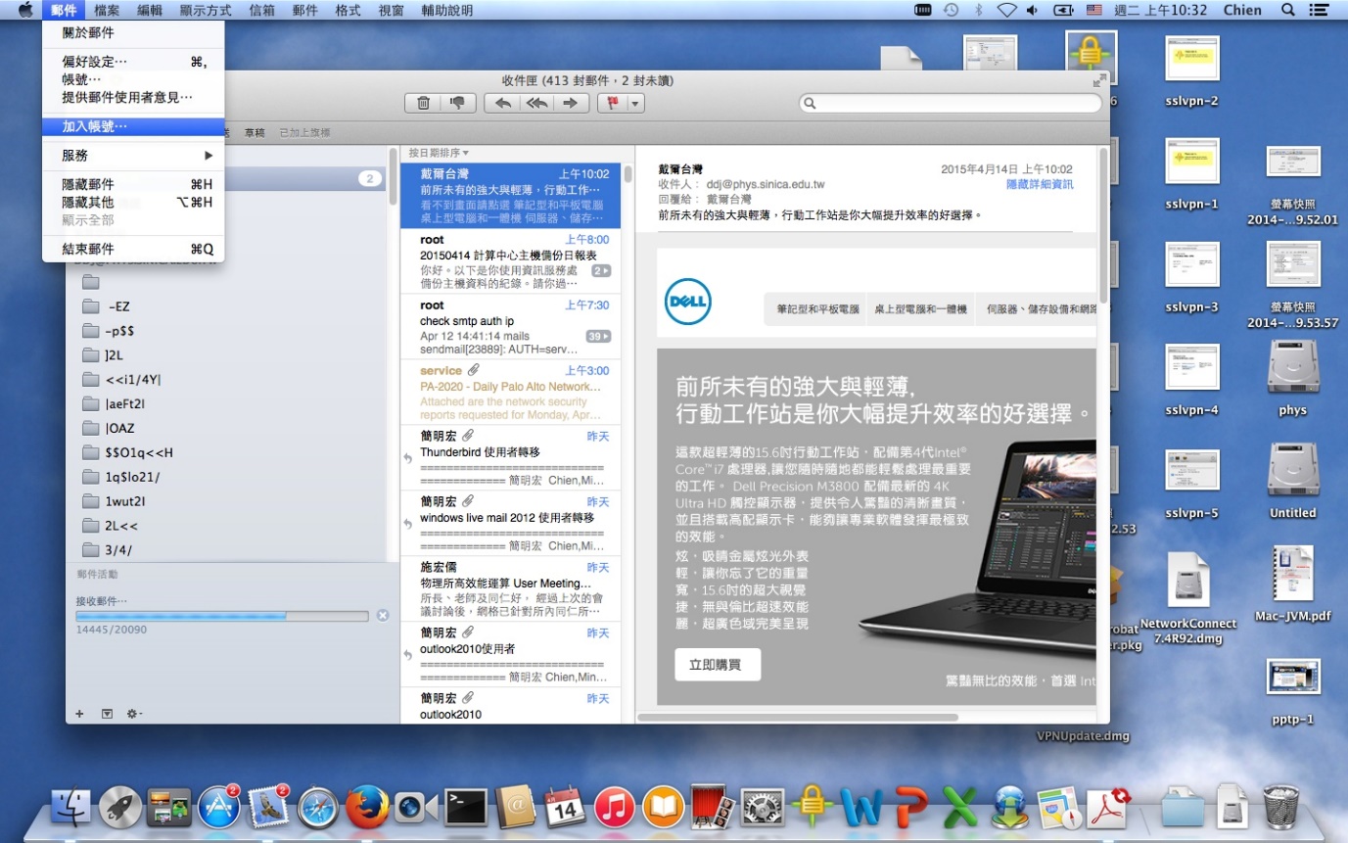Open the 桌上型電腦和一體機 tab
Screen dimensions: 1348x843
click(x=920, y=308)
